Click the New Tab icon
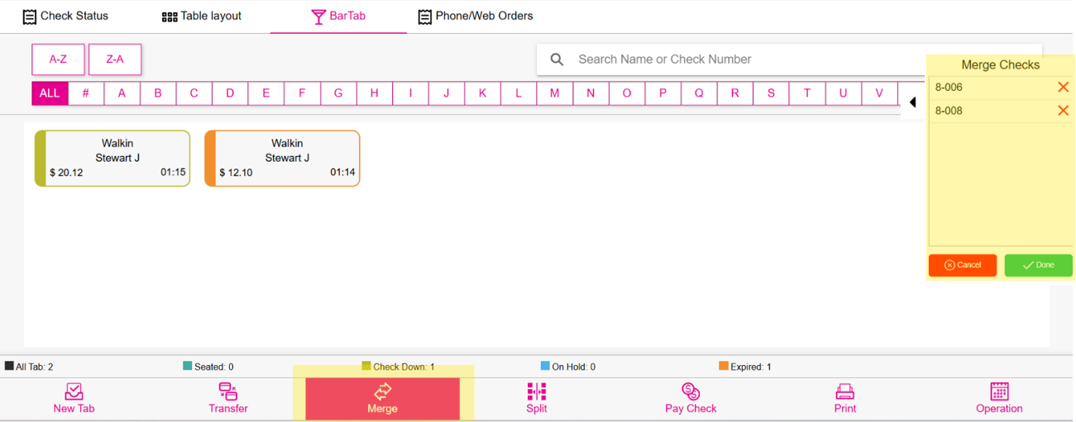 [74, 391]
